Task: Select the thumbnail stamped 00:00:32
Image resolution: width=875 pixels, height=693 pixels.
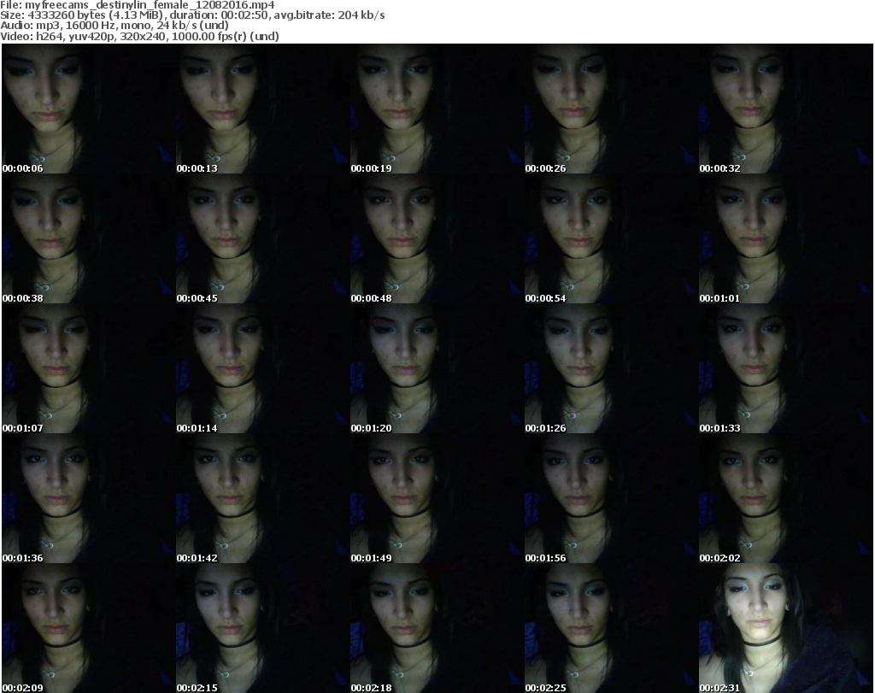Action: pos(786,109)
